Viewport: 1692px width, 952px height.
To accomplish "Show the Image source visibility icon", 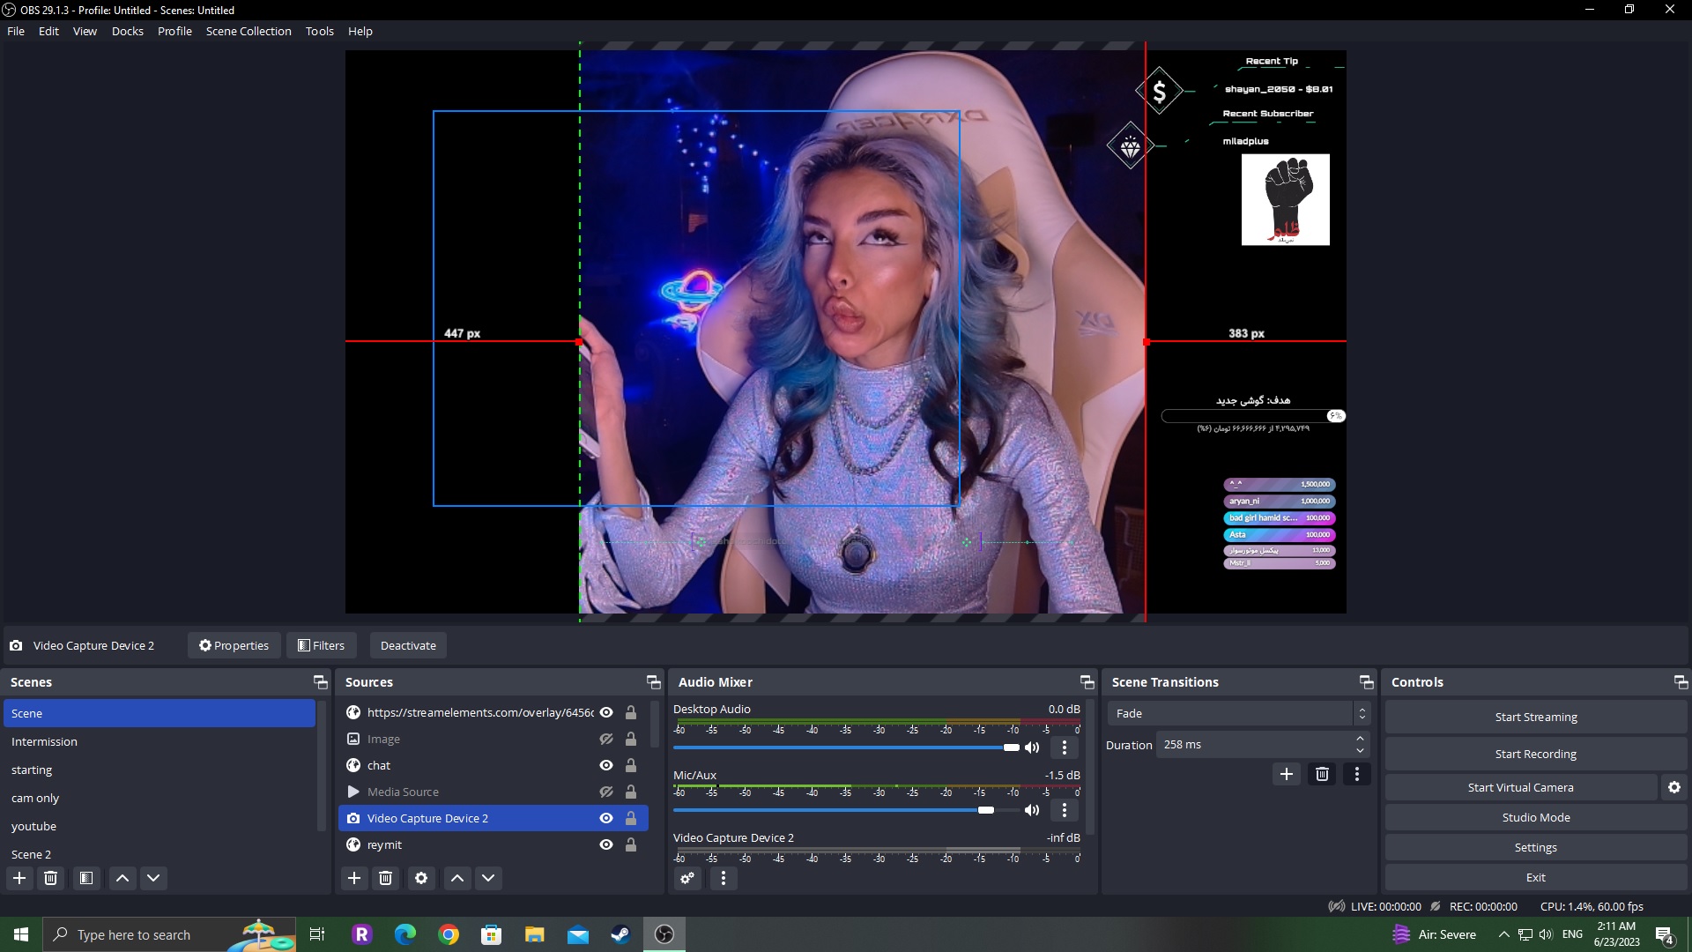I will (x=606, y=739).
